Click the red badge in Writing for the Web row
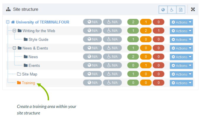202x118 pixels. (x=159, y=31)
